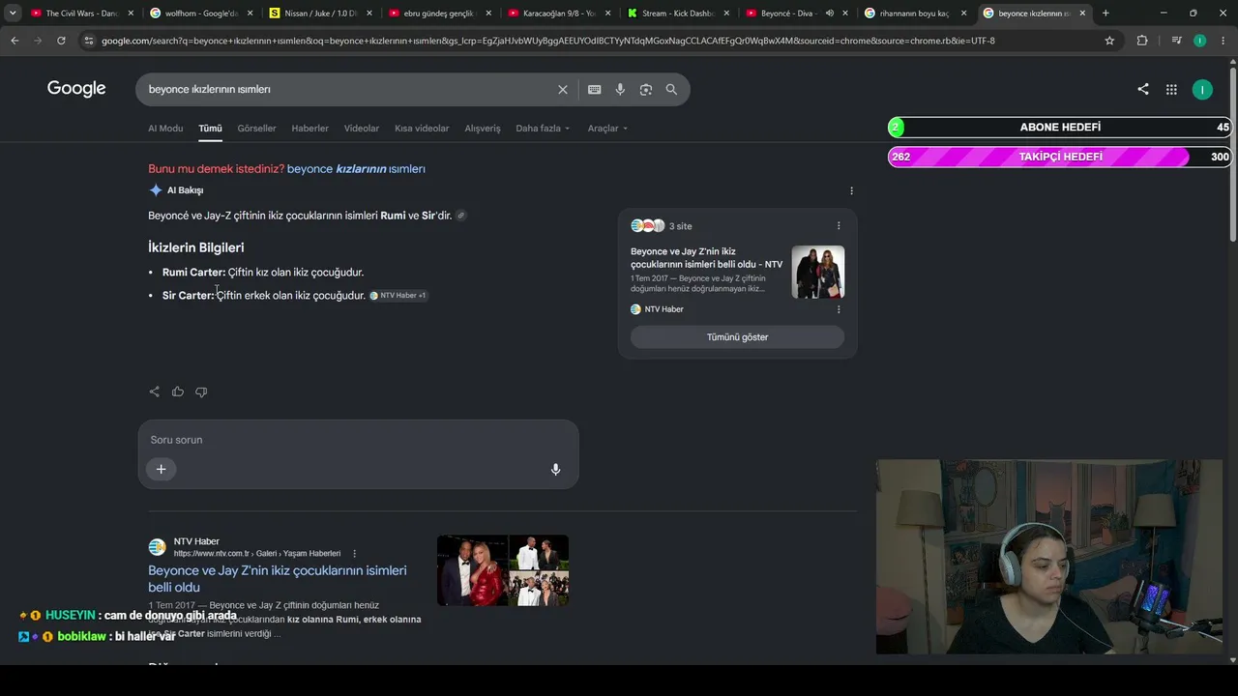Expand the Araçlar tools dropdown
Image resolution: width=1238 pixels, height=696 pixels.
click(607, 129)
